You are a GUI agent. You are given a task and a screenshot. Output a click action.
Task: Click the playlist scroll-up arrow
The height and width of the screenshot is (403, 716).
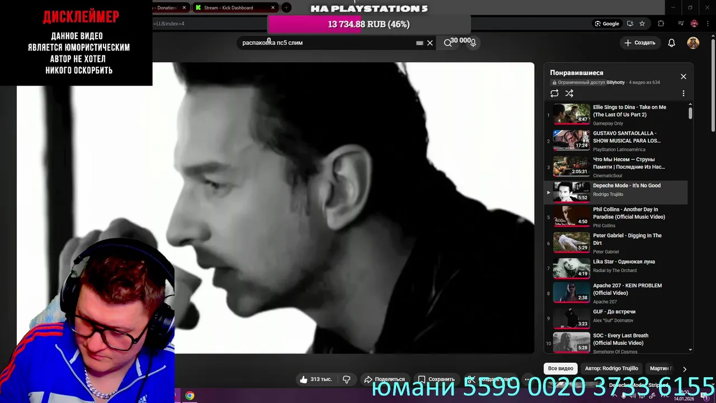pyautogui.click(x=690, y=104)
